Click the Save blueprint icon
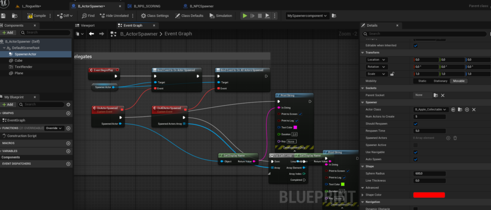Screen dimensions: 491x210 [x=4, y=16]
